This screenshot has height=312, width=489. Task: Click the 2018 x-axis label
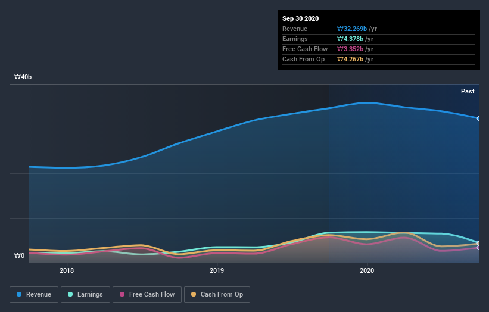(67, 270)
